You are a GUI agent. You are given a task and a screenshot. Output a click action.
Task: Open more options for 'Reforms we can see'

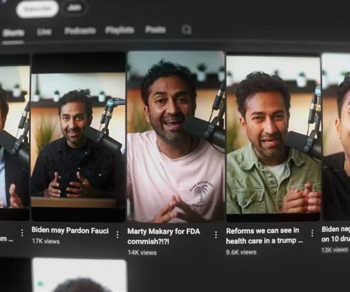click(312, 233)
